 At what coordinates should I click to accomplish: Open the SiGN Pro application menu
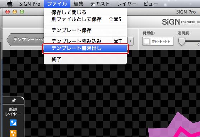pos(30,4)
